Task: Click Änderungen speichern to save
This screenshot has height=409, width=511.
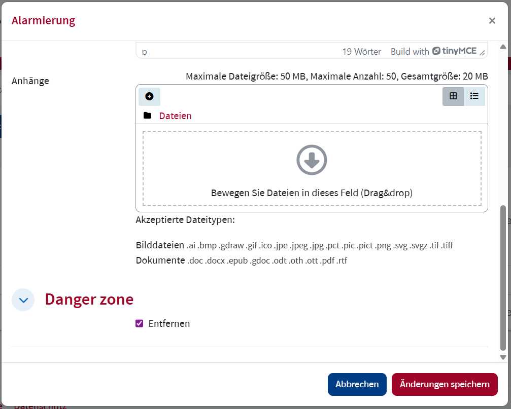Action: coord(445,384)
